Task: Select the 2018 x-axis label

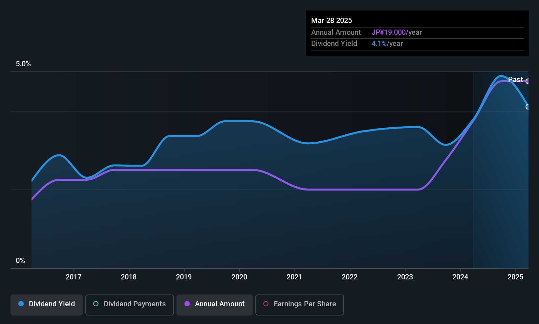Action: tap(129, 277)
